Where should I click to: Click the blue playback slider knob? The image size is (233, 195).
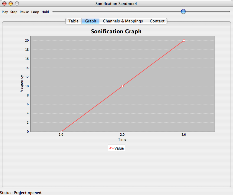[x=183, y=12]
